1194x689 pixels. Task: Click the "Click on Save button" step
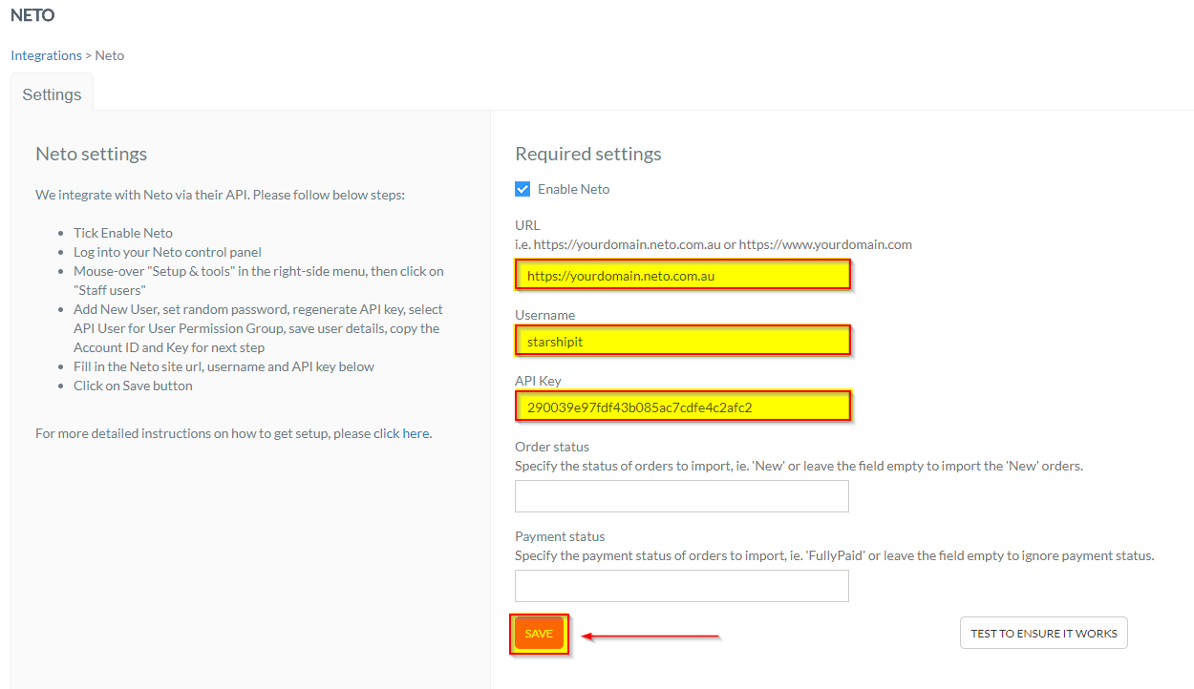point(133,386)
